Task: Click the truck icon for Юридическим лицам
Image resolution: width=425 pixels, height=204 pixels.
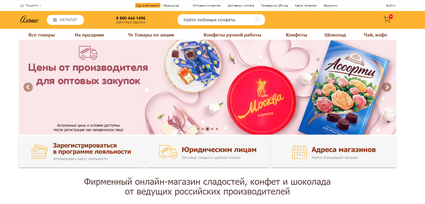Action: tap(168, 151)
